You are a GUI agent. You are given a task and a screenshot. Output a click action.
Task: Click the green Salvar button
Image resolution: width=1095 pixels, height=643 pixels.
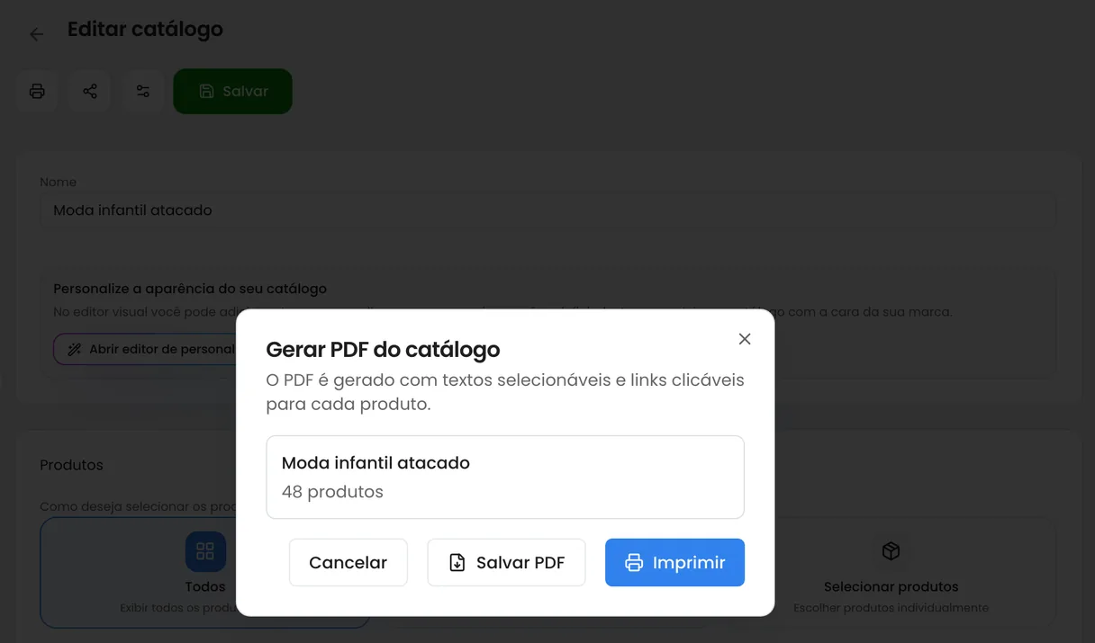pyautogui.click(x=232, y=91)
